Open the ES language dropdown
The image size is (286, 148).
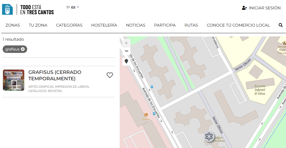pos(73,7)
